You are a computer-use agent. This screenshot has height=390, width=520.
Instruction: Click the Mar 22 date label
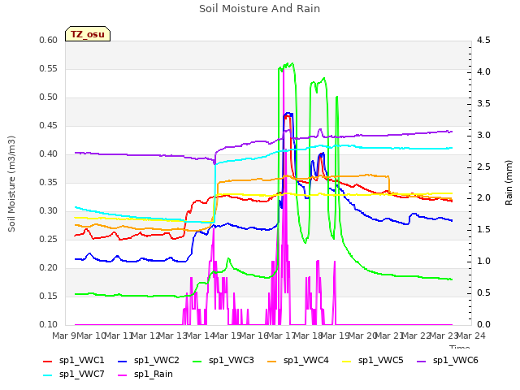417,336
